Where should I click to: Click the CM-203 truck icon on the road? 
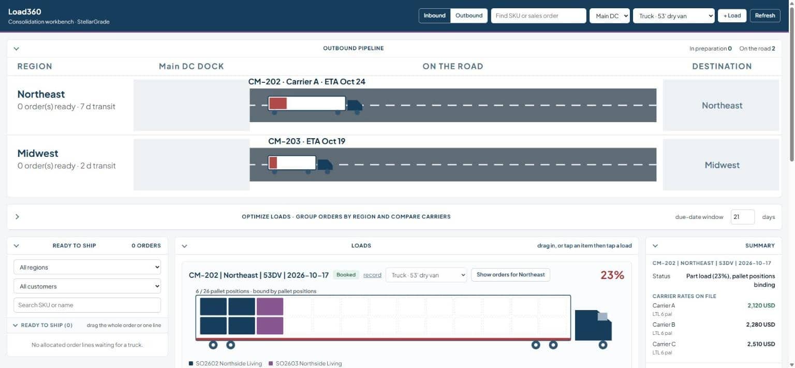300,165
